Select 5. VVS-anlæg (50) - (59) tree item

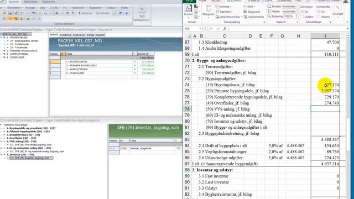coord(22,142)
